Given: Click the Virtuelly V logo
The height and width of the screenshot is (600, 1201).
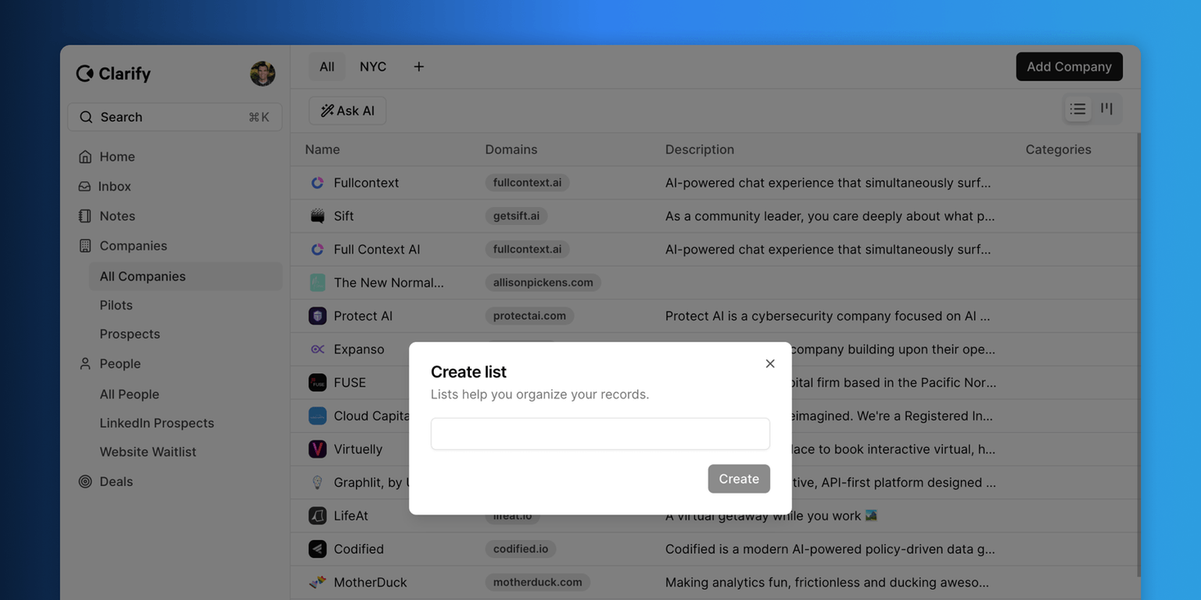Looking at the screenshot, I should click(317, 449).
